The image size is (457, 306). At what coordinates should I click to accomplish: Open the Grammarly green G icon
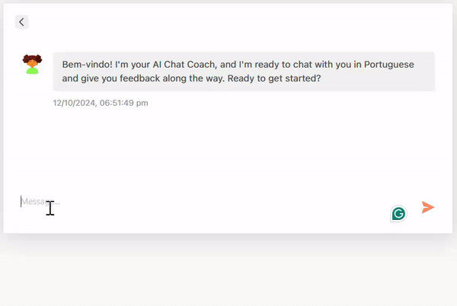click(398, 213)
